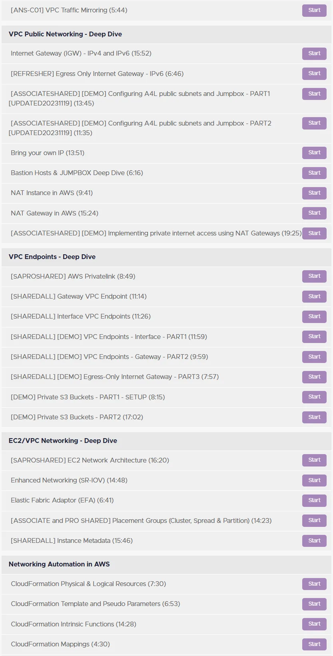This screenshot has height=656, width=333.
Task: Start CloudFormation Intrinsic Functions lesson
Action: (x=314, y=624)
